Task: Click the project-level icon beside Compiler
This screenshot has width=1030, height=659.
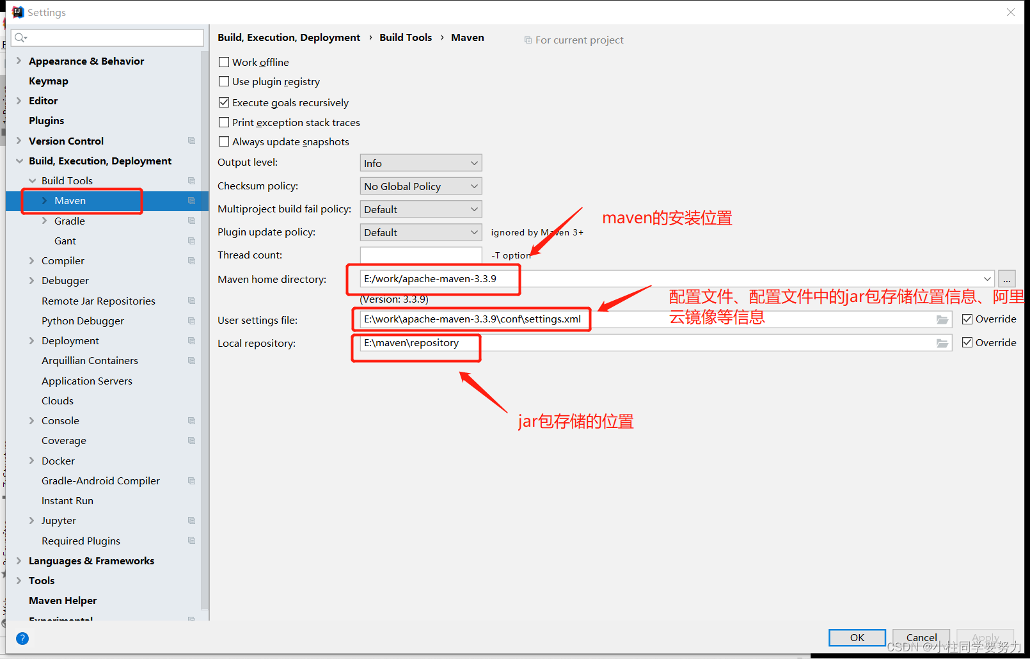Action: coord(191,260)
